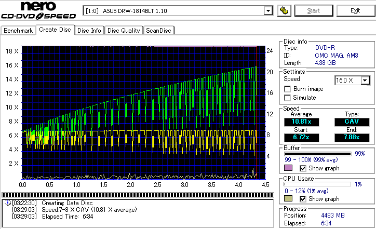Click the segmented progress bar below the graph
This screenshot has width=376, height=229.
pyautogui.click(x=138, y=195)
